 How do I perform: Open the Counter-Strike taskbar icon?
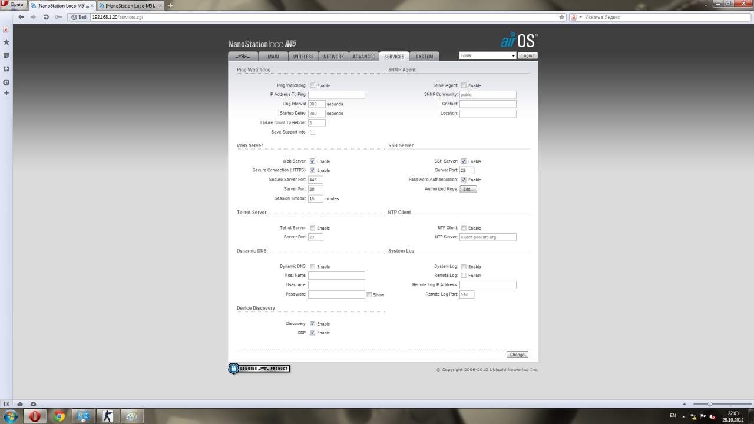click(107, 416)
